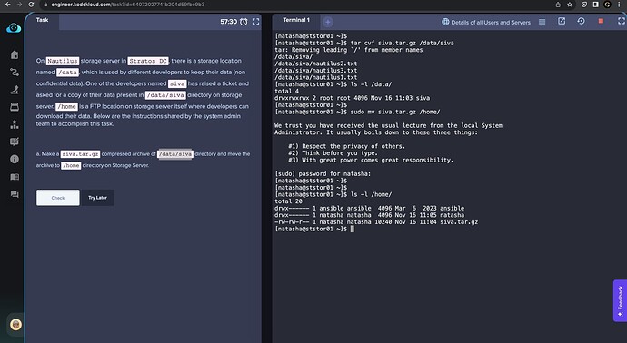Click the Stratos DC code label
627x343 pixels.
click(x=148, y=61)
